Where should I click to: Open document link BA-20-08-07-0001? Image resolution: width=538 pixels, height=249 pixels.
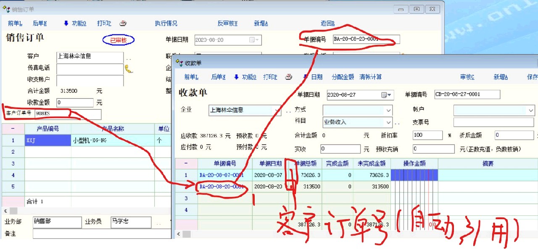click(x=221, y=175)
